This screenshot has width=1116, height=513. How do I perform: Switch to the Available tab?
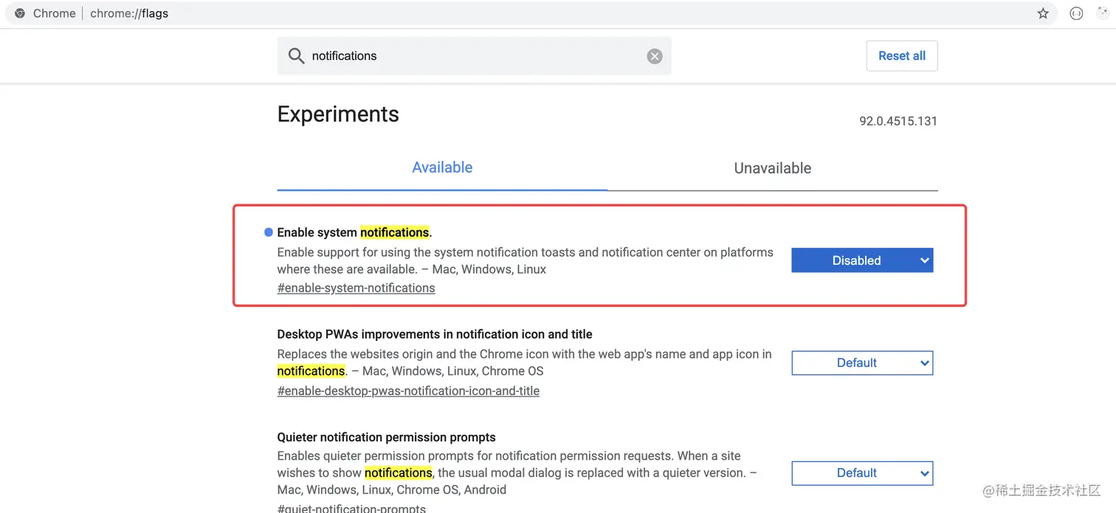pos(442,168)
